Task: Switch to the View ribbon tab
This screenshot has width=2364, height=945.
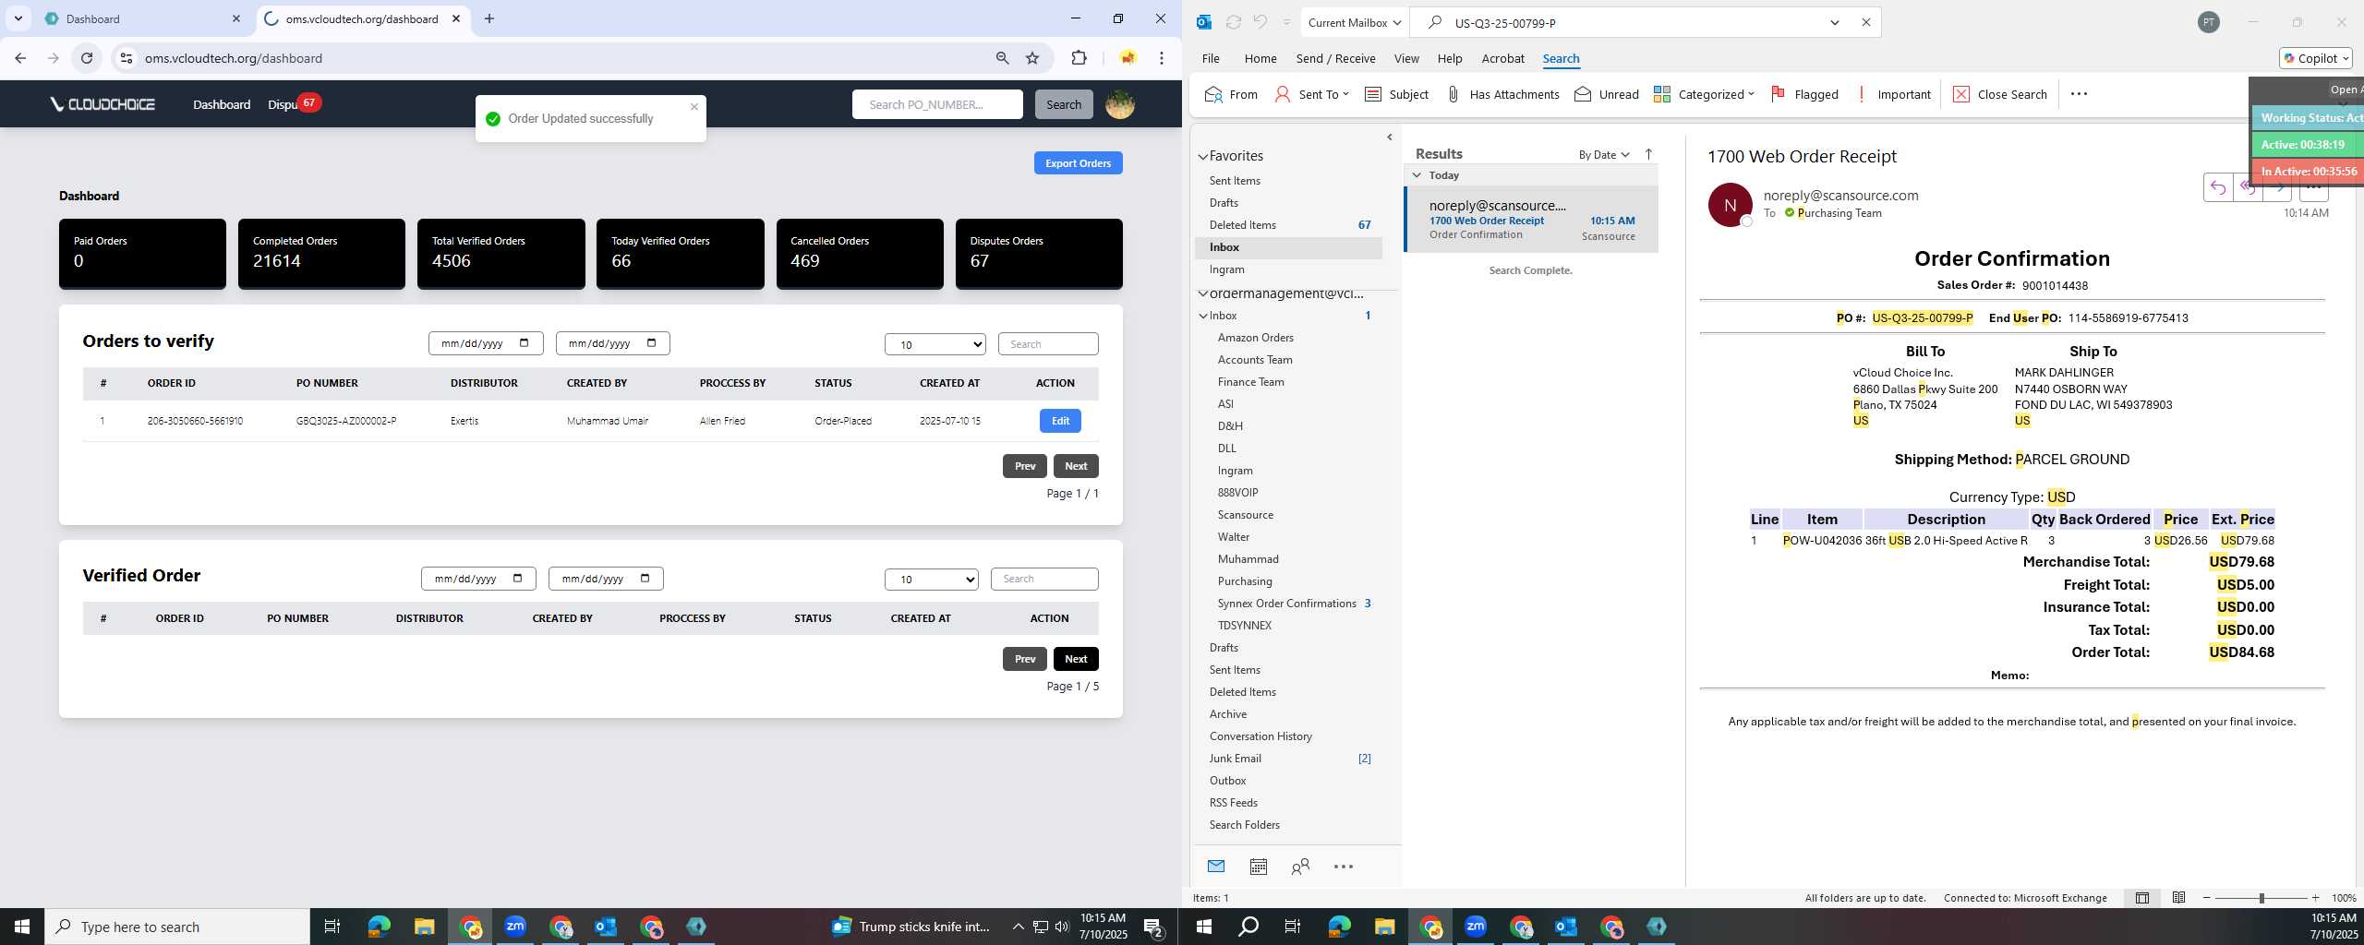Action: click(1405, 58)
